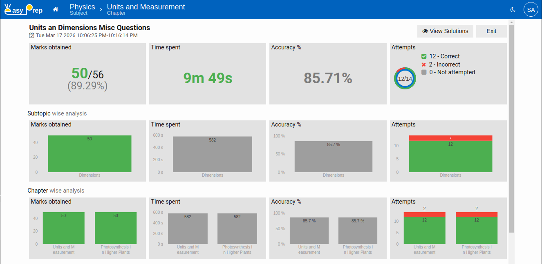
Task: Click the EasyPrep logo
Action: (x=23, y=9)
